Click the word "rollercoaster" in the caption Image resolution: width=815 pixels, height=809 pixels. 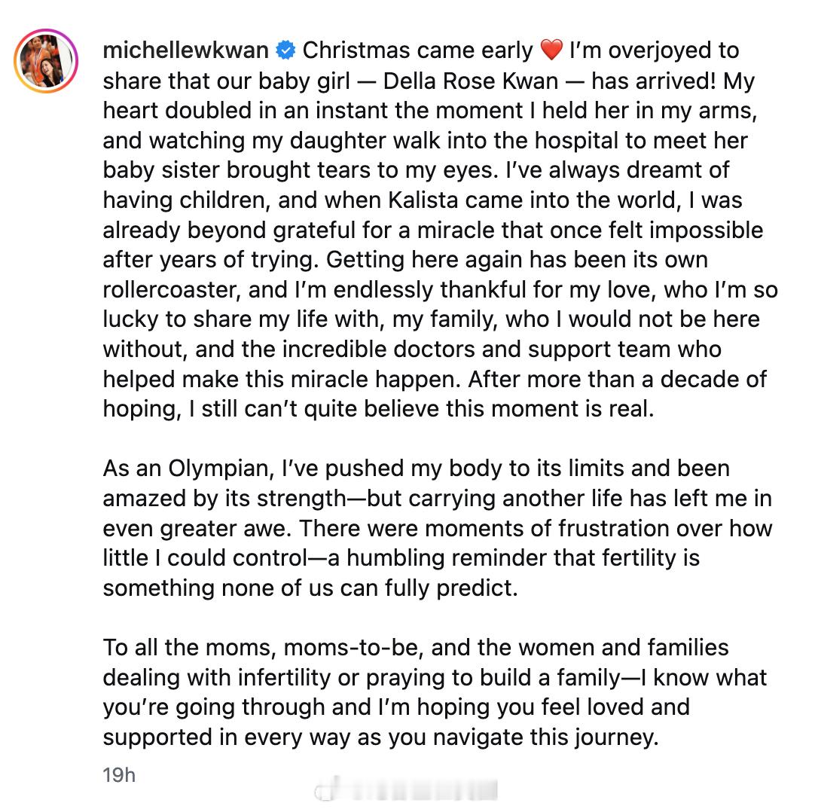click(172, 290)
